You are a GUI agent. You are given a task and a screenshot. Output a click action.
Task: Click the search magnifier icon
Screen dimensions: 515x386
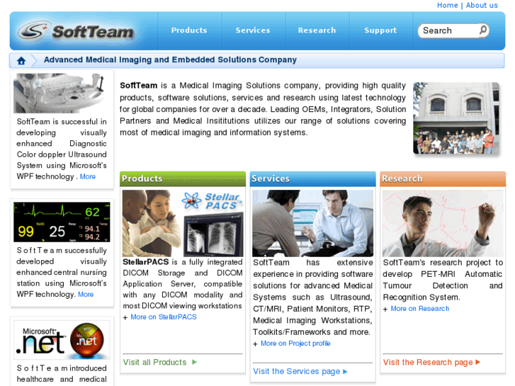click(x=483, y=30)
